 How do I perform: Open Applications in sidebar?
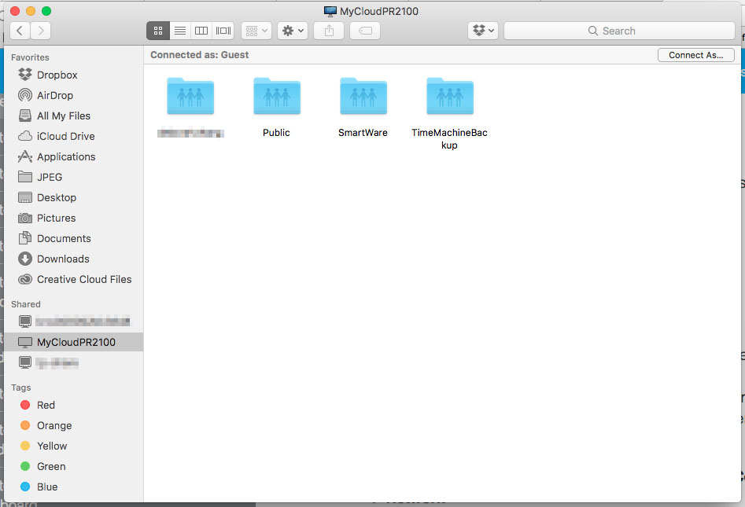73,156
